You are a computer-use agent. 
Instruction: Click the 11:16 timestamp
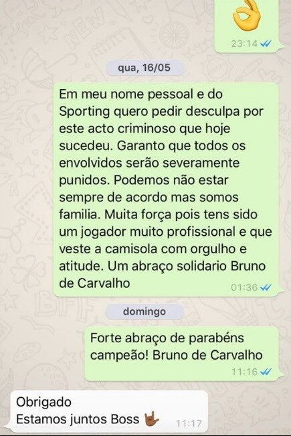(245, 372)
